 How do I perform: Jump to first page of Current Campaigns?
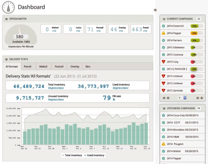164,98
